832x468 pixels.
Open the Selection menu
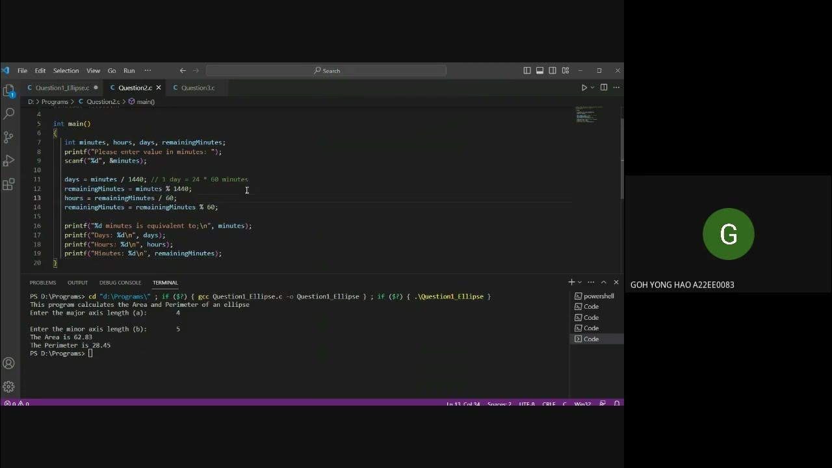pos(66,70)
